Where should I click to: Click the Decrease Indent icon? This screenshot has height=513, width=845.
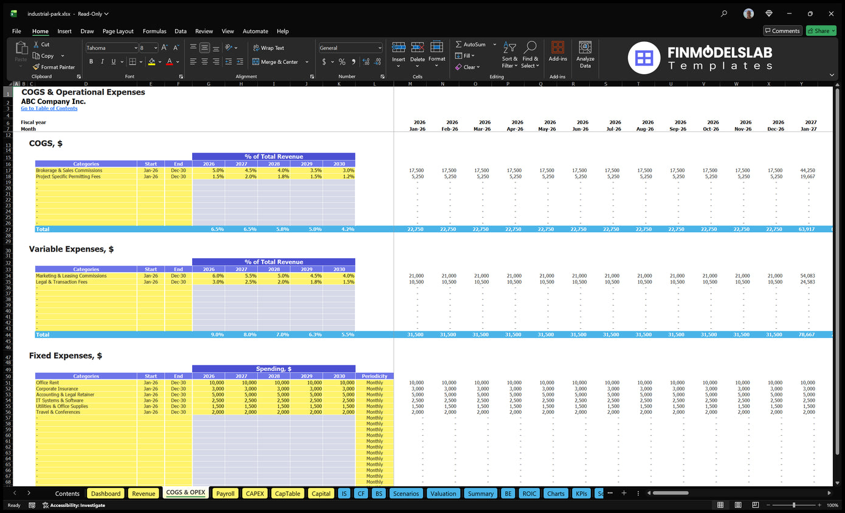point(229,61)
